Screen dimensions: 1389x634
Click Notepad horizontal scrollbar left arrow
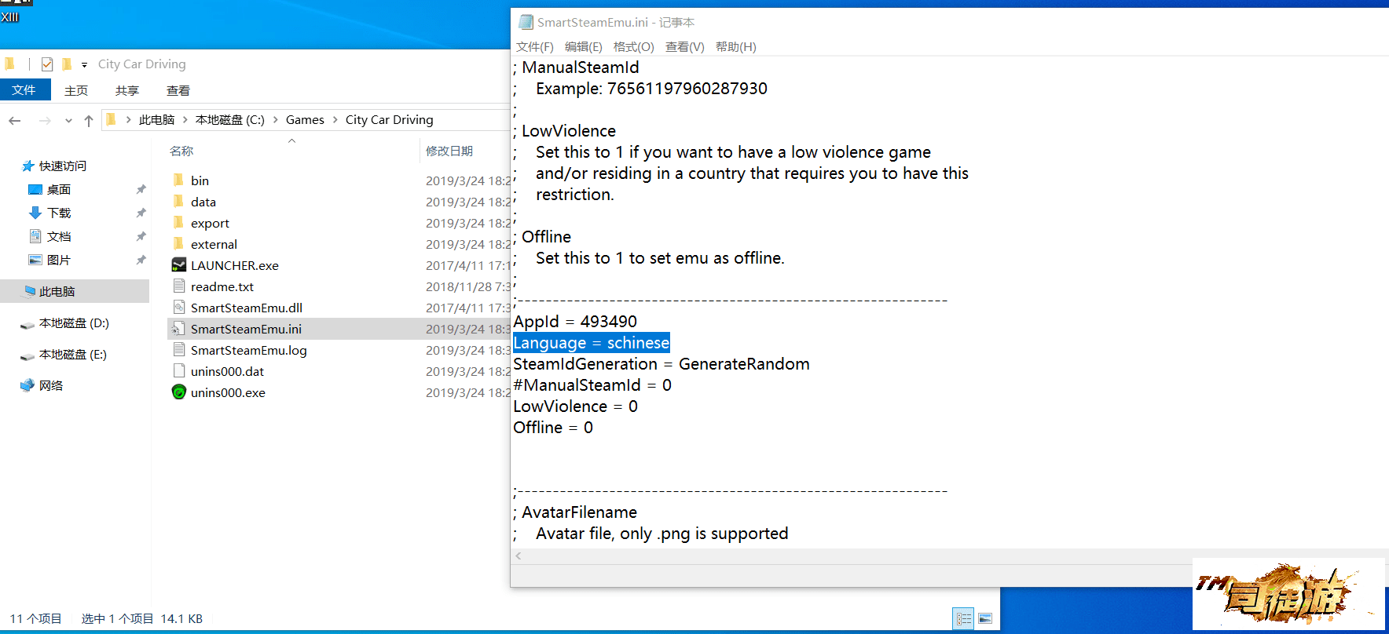pyautogui.click(x=519, y=556)
